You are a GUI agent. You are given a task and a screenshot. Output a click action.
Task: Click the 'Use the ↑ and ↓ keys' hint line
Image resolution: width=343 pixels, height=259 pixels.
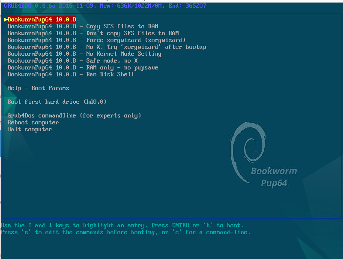tap(122, 226)
